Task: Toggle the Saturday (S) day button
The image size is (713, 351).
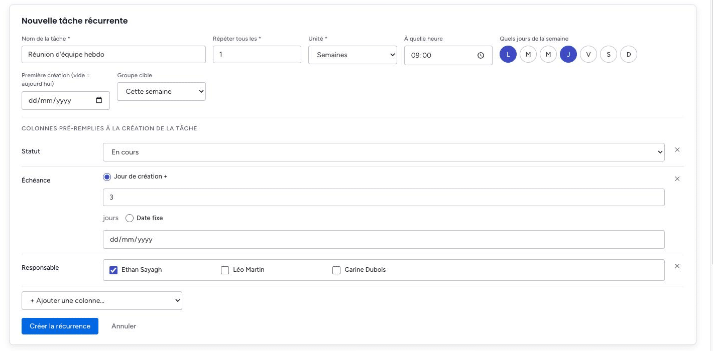Action: tap(609, 54)
